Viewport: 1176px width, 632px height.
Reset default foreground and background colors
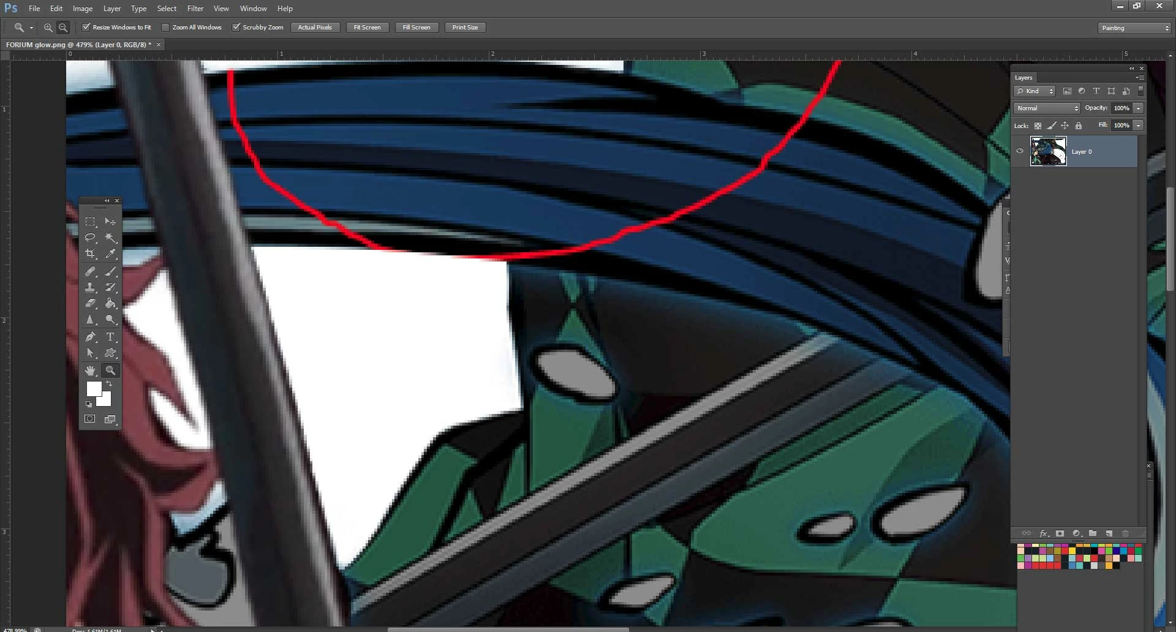(x=89, y=404)
